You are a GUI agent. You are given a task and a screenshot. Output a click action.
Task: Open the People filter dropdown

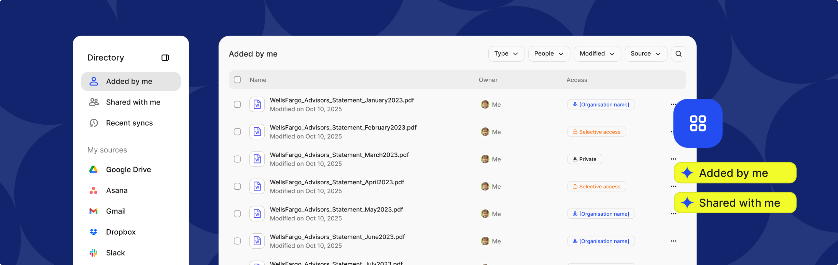pyautogui.click(x=549, y=54)
